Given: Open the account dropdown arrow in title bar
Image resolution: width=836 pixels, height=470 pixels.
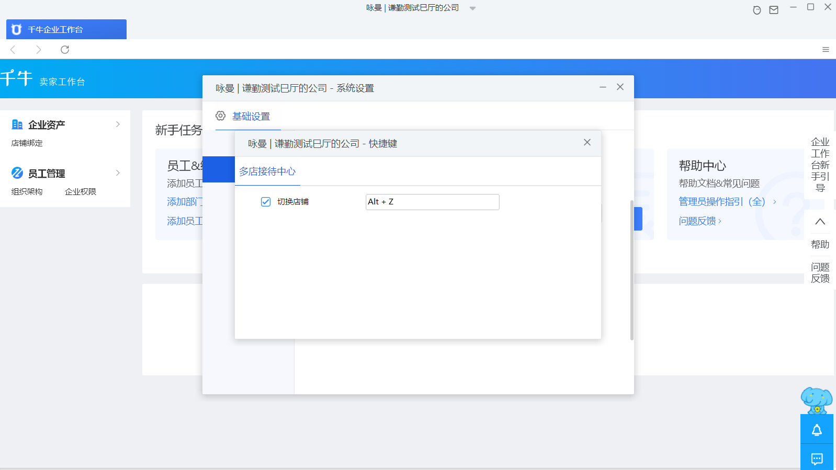Looking at the screenshot, I should point(472,8).
